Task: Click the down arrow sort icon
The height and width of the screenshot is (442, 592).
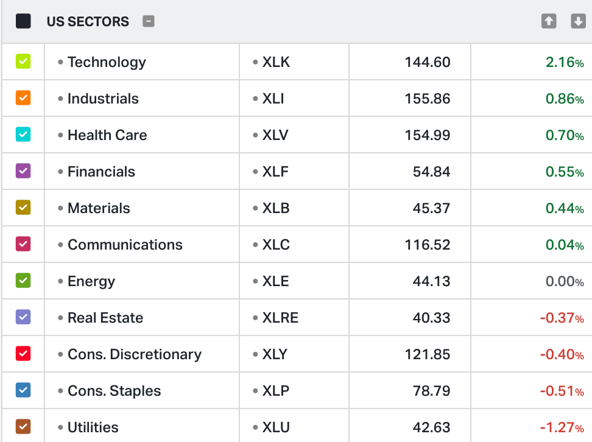Action: (x=578, y=21)
